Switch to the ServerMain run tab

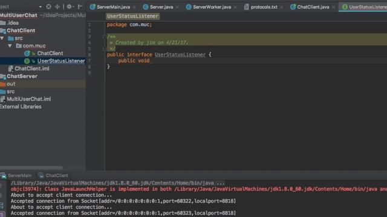pos(19,175)
